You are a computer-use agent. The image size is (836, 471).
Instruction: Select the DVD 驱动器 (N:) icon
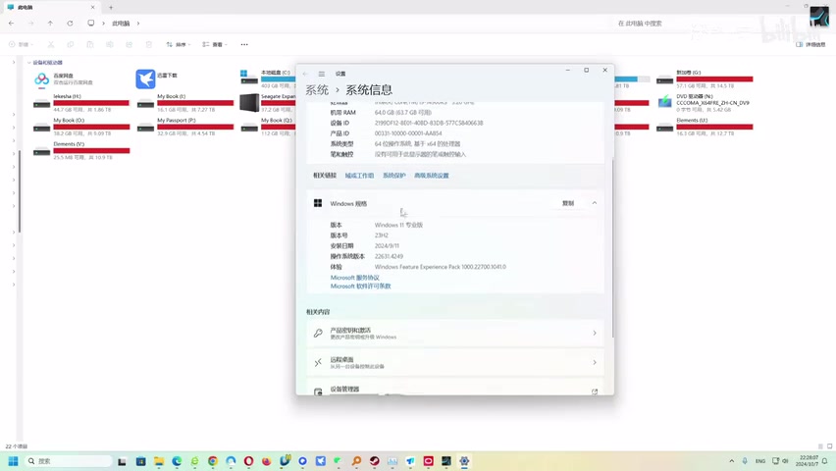coord(664,101)
